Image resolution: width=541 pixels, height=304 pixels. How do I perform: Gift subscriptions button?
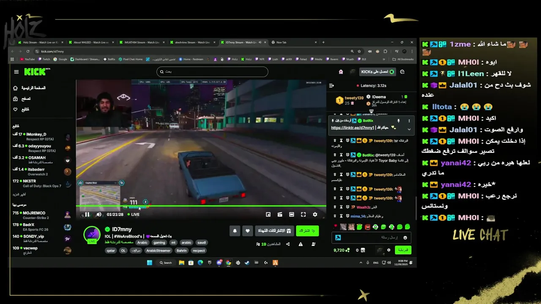click(275, 231)
